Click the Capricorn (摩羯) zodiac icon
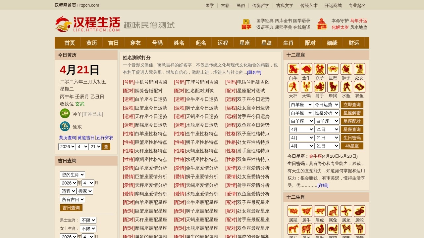This screenshot has height=238, width=424. 333,87
